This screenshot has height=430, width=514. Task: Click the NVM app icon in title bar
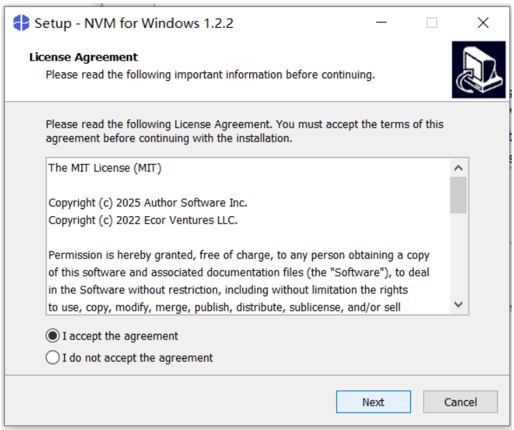(x=22, y=23)
